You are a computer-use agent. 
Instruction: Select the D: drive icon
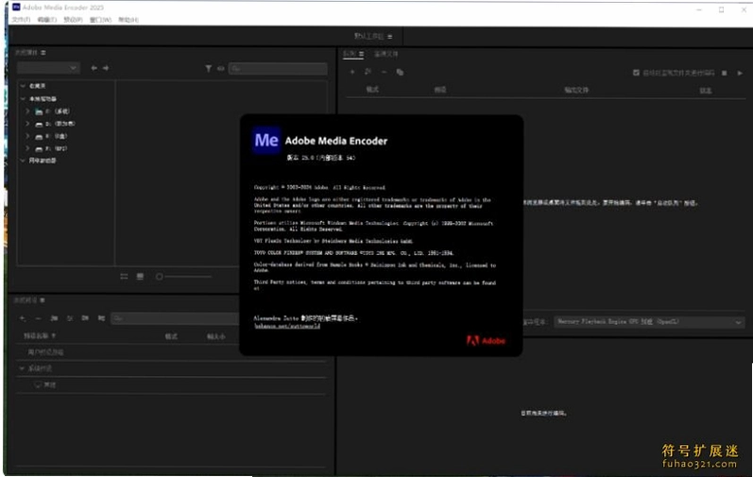39,124
